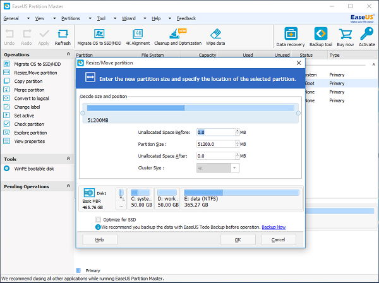The height and width of the screenshot is (283, 379).
Task: Expand the View menu dropdown arrow
Action: [54, 18]
